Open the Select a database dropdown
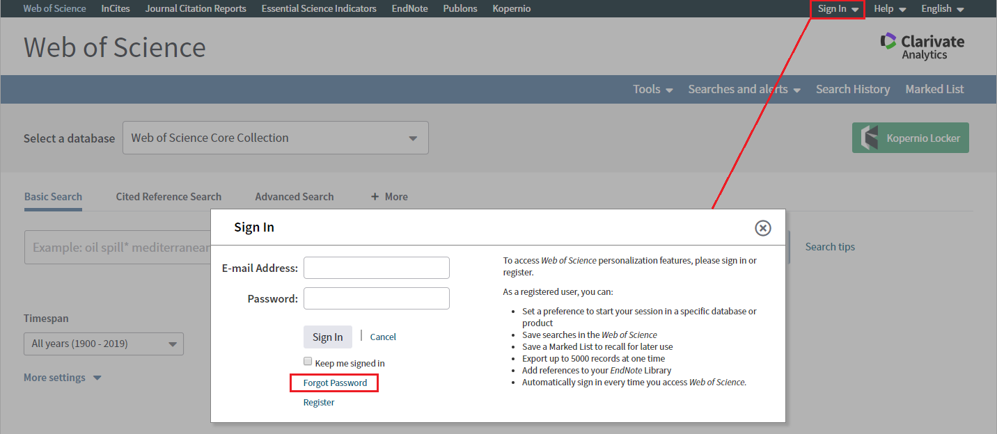Image resolution: width=997 pixels, height=434 pixels. [275, 138]
